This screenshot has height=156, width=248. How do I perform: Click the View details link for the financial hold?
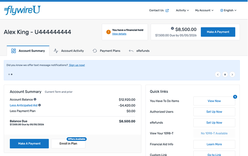pyautogui.click(x=119, y=34)
